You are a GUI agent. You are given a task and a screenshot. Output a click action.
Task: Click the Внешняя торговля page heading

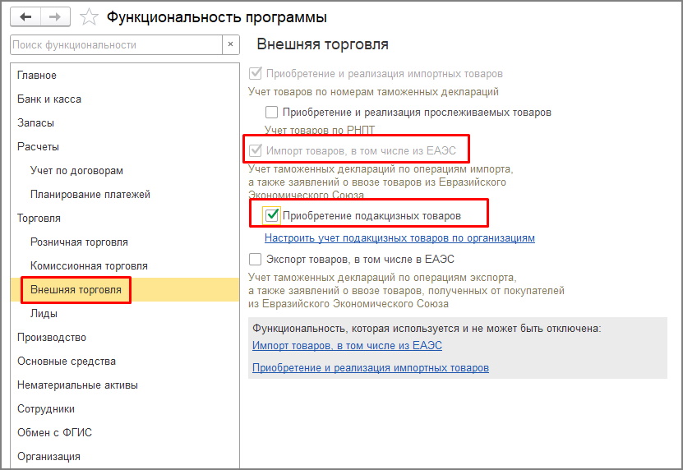tap(322, 44)
